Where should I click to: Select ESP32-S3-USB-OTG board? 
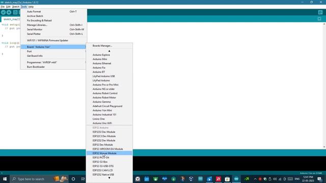110,166
